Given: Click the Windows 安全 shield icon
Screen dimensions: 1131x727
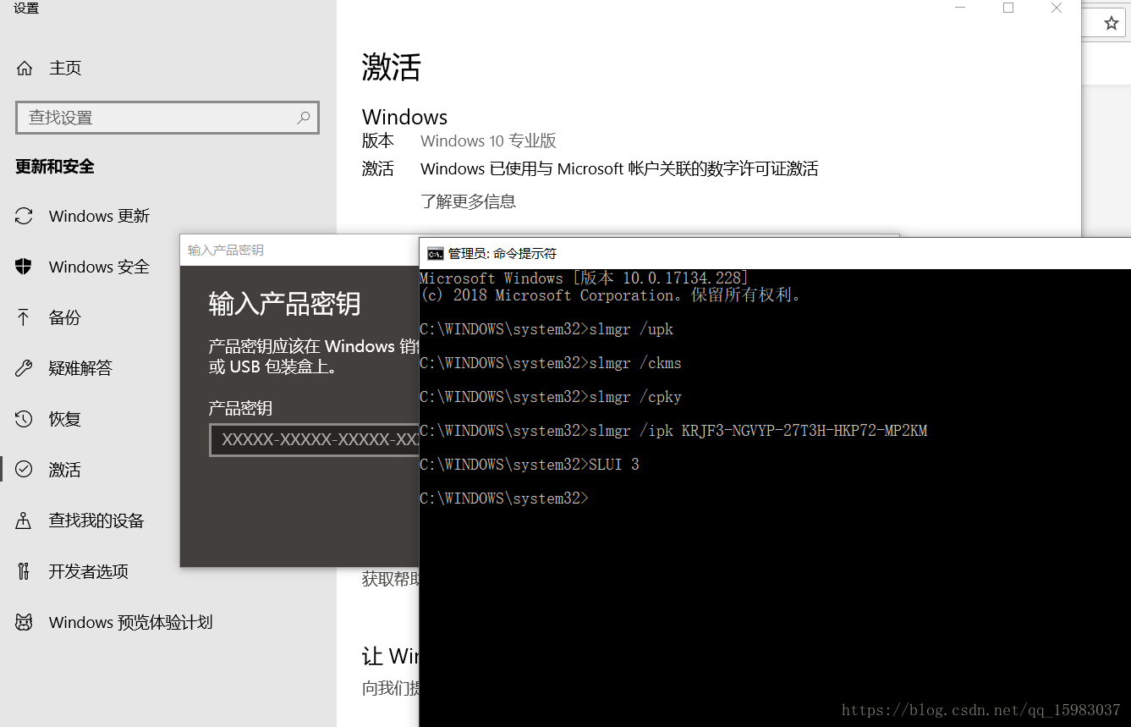Looking at the screenshot, I should pos(24,267).
